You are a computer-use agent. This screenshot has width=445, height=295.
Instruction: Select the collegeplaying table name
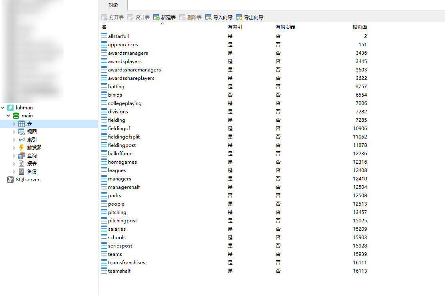point(124,103)
